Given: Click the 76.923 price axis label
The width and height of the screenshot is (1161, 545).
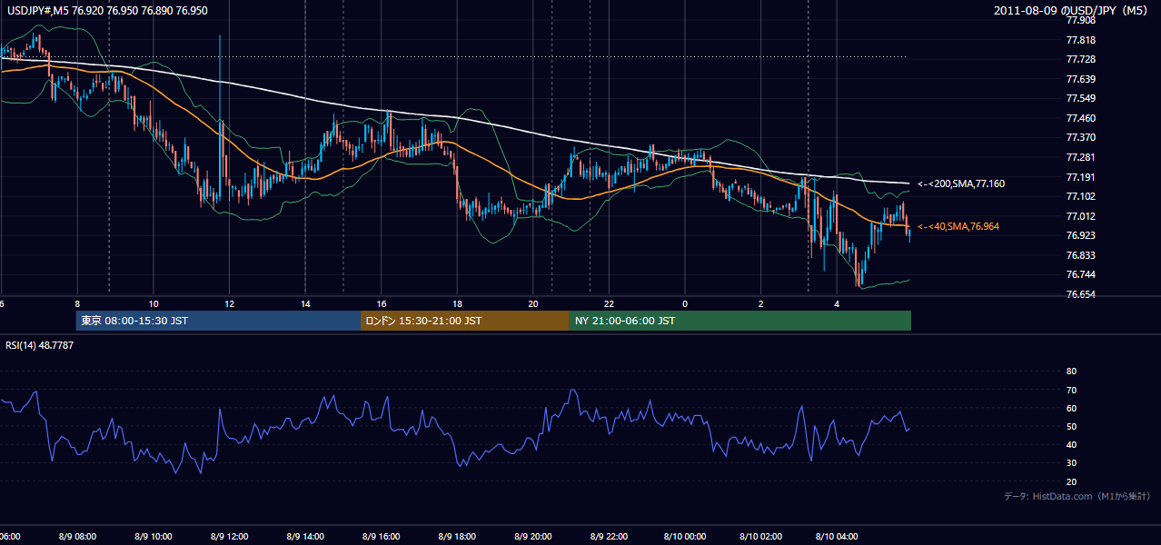Looking at the screenshot, I should [x=1081, y=235].
